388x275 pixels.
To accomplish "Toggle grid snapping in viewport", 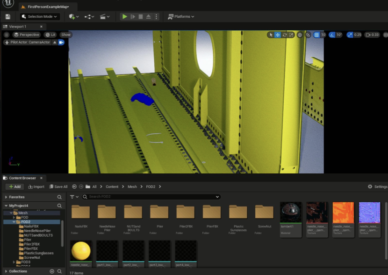I will (316, 35).
